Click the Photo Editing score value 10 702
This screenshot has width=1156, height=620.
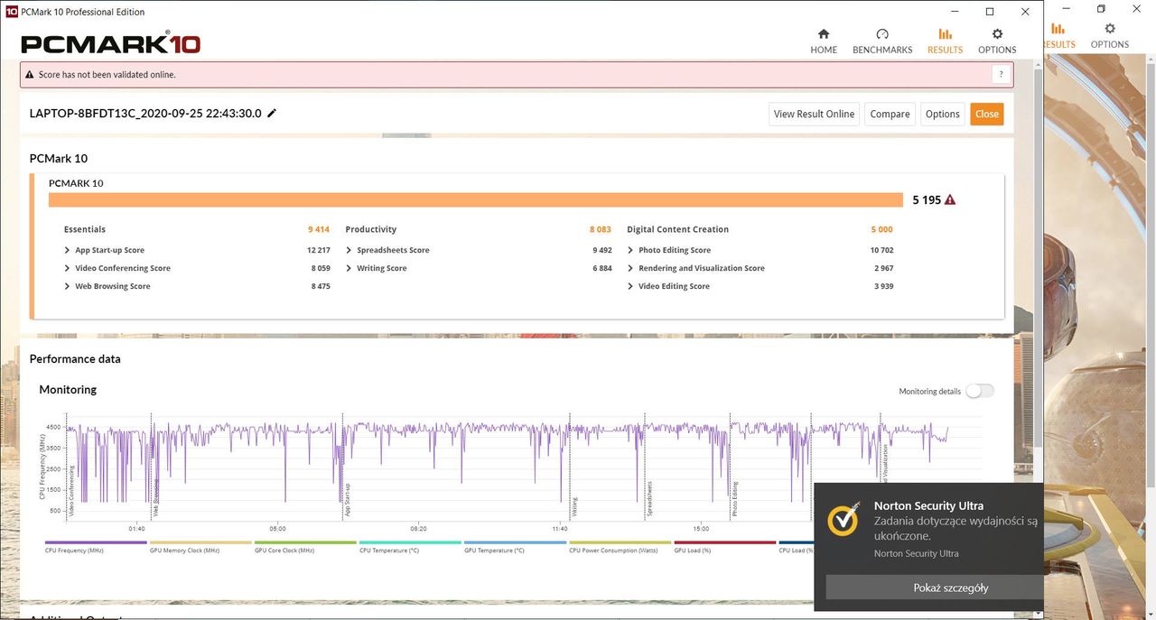[881, 250]
